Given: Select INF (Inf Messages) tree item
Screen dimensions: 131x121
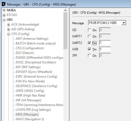Looking at the screenshot, I should (x=28, y=100).
